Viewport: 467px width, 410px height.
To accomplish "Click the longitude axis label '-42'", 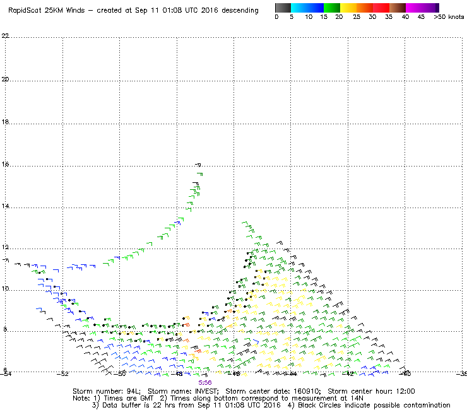I will point(348,374).
